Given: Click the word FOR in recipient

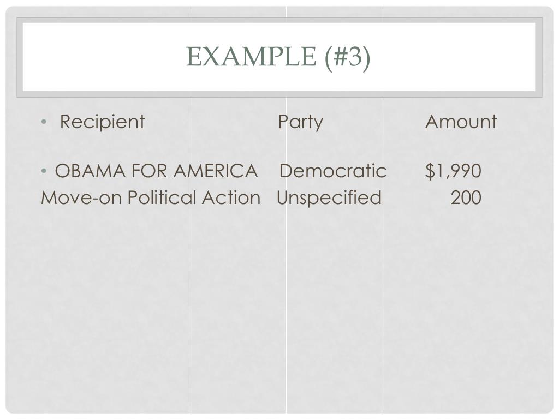Looking at the screenshot, I should point(150,171).
